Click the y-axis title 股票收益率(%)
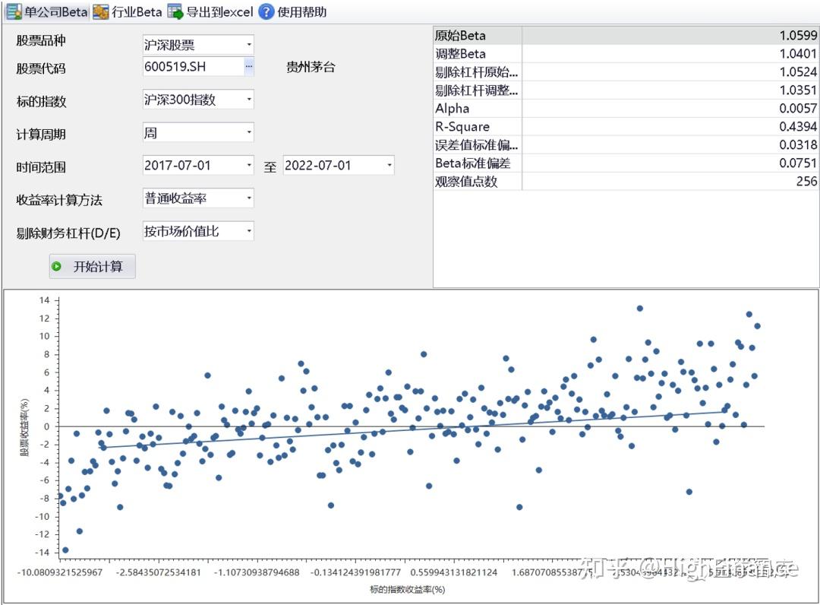The width and height of the screenshot is (820, 605). click(24, 427)
